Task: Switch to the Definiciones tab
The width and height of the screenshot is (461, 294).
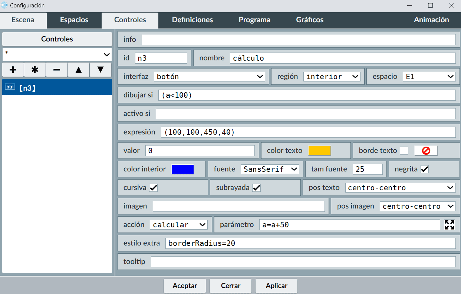Action: 192,20
